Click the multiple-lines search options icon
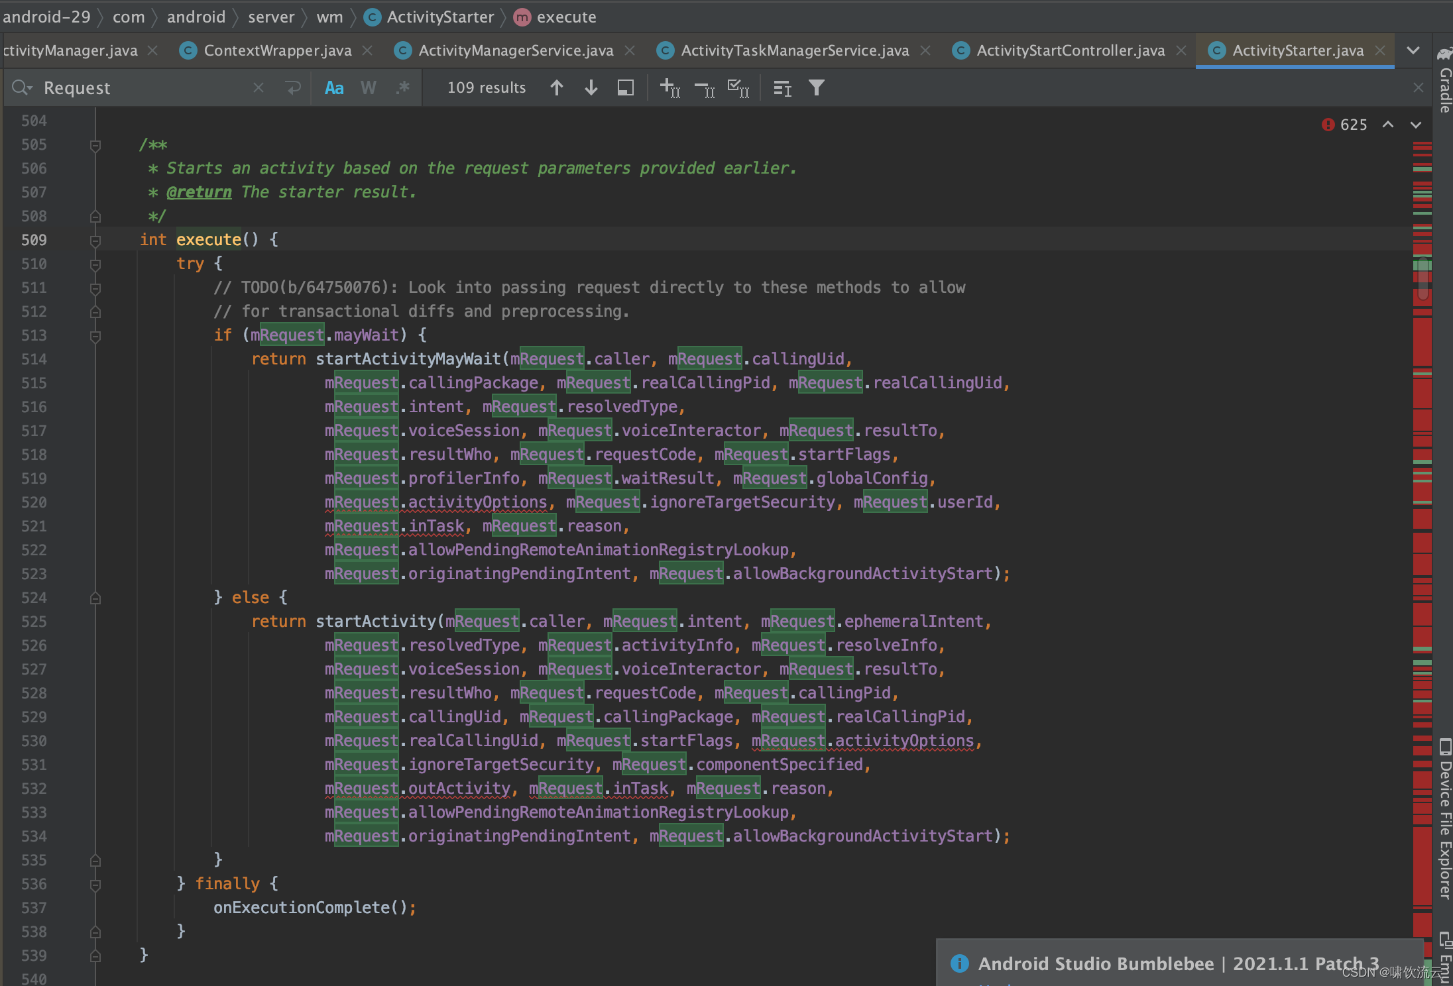Screen dimensions: 1453x986 [782, 87]
